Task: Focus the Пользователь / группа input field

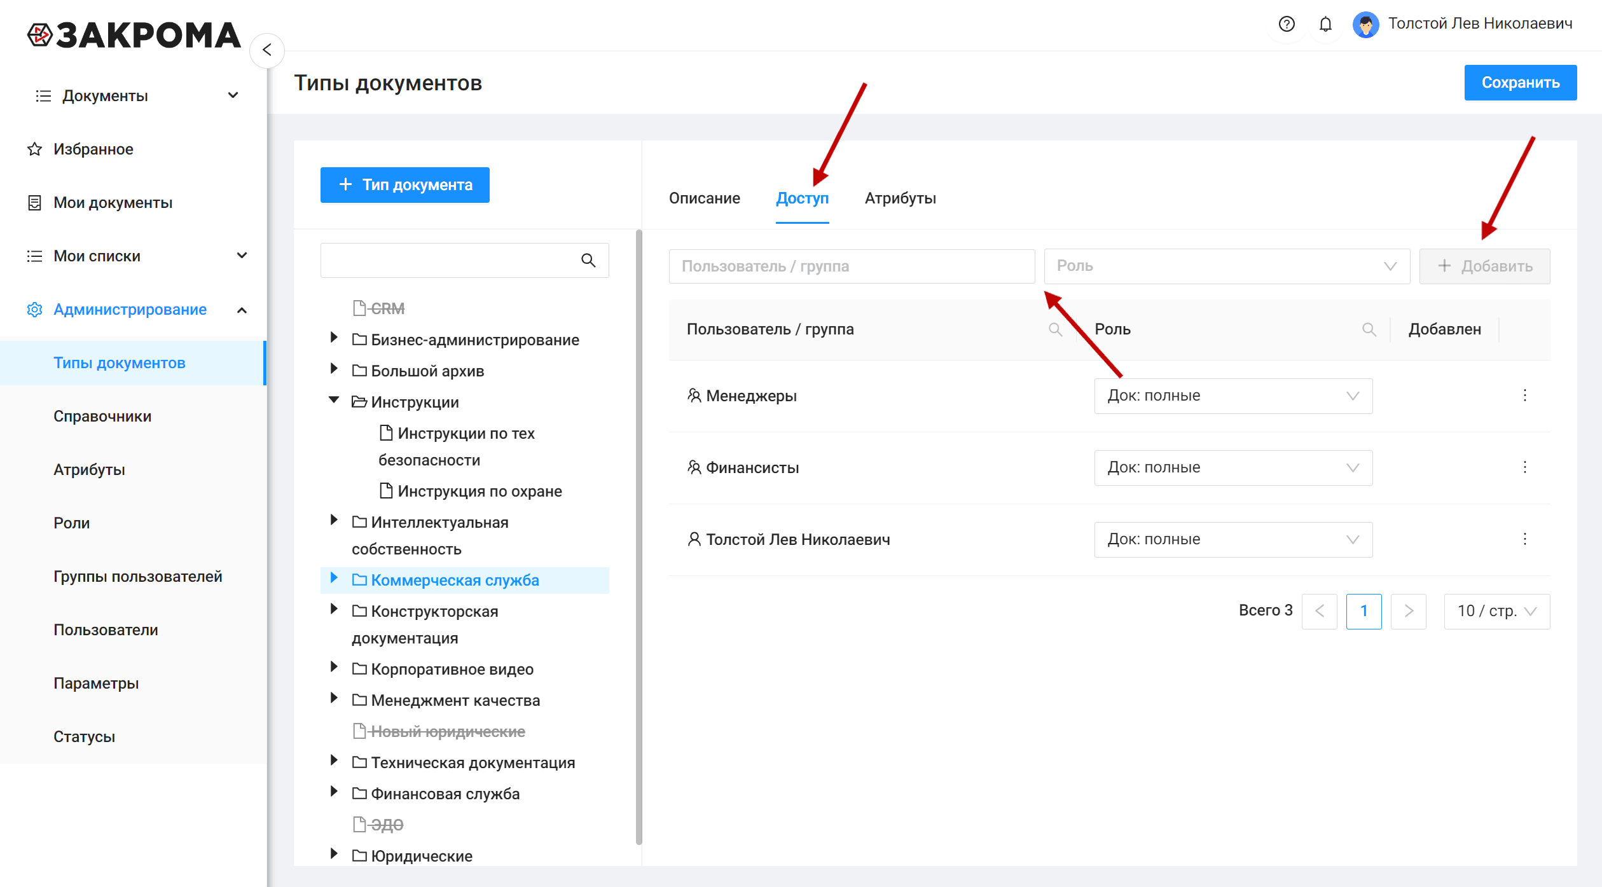Action: pos(852,266)
